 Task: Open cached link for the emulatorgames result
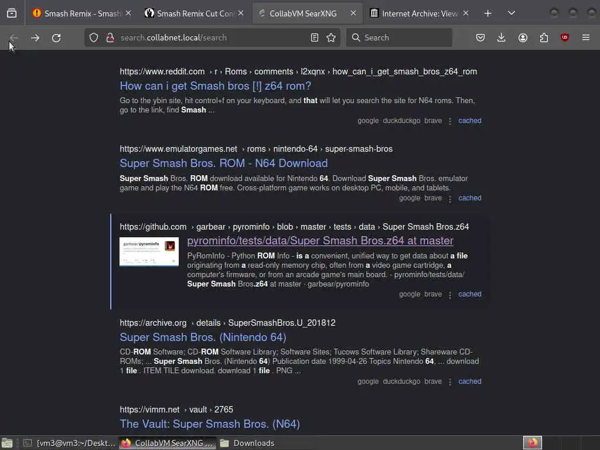470,198
